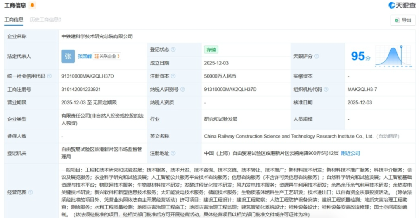
Task: Click the 导出 export button
Action: [403, 20]
